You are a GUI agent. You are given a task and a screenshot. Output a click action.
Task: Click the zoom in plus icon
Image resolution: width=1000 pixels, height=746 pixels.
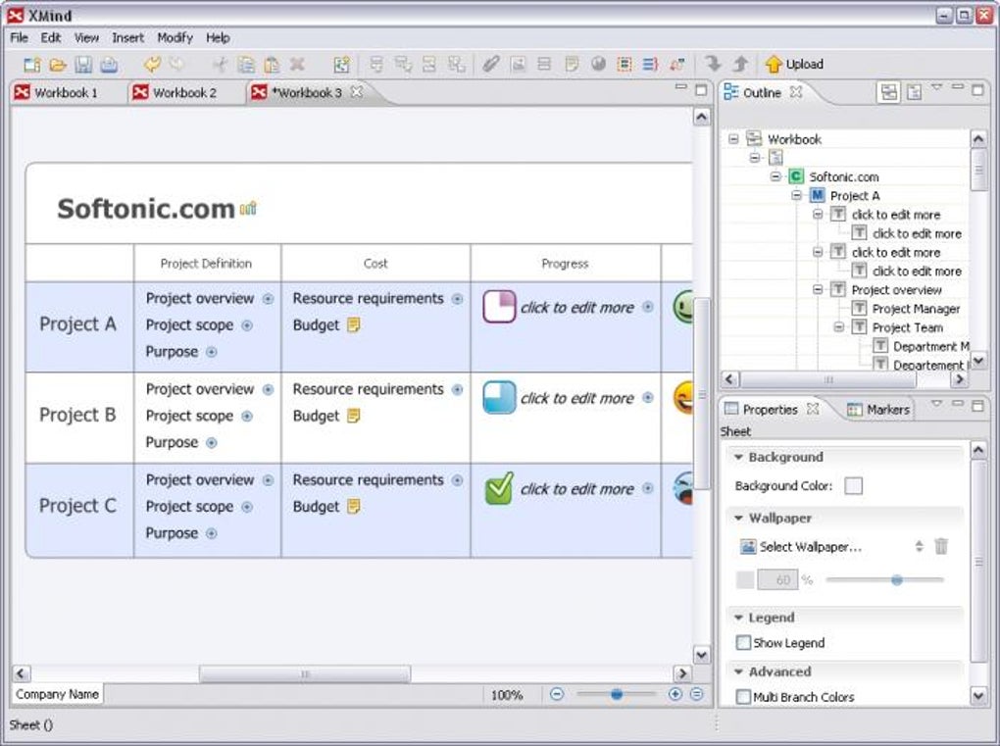click(x=675, y=694)
